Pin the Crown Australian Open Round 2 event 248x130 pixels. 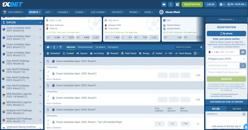point(48,72)
